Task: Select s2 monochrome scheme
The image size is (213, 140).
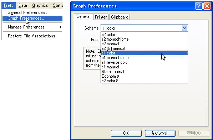Action: [144, 39]
